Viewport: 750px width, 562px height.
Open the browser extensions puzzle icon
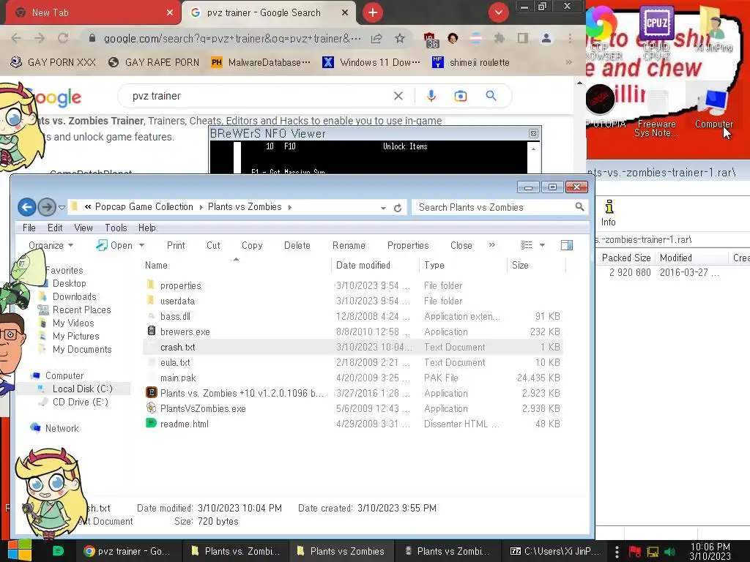point(500,38)
